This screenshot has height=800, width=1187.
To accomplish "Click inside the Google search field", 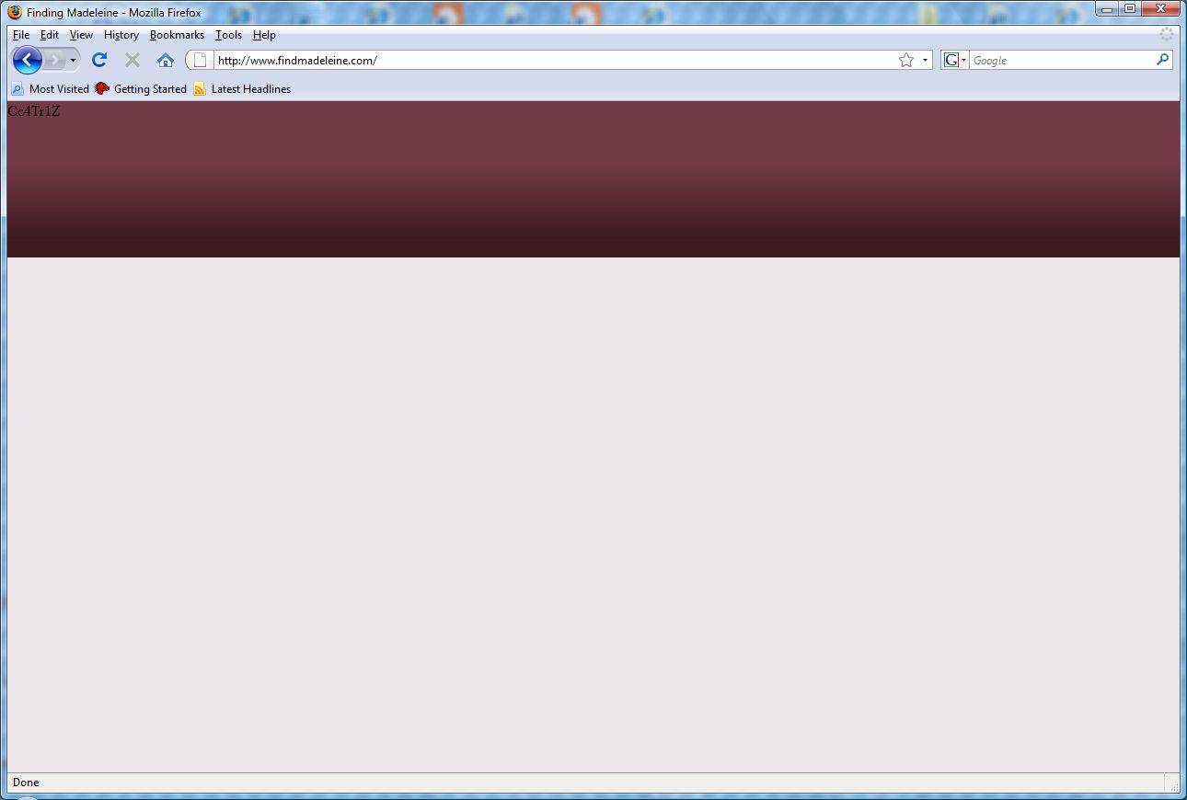I will [x=1061, y=61].
